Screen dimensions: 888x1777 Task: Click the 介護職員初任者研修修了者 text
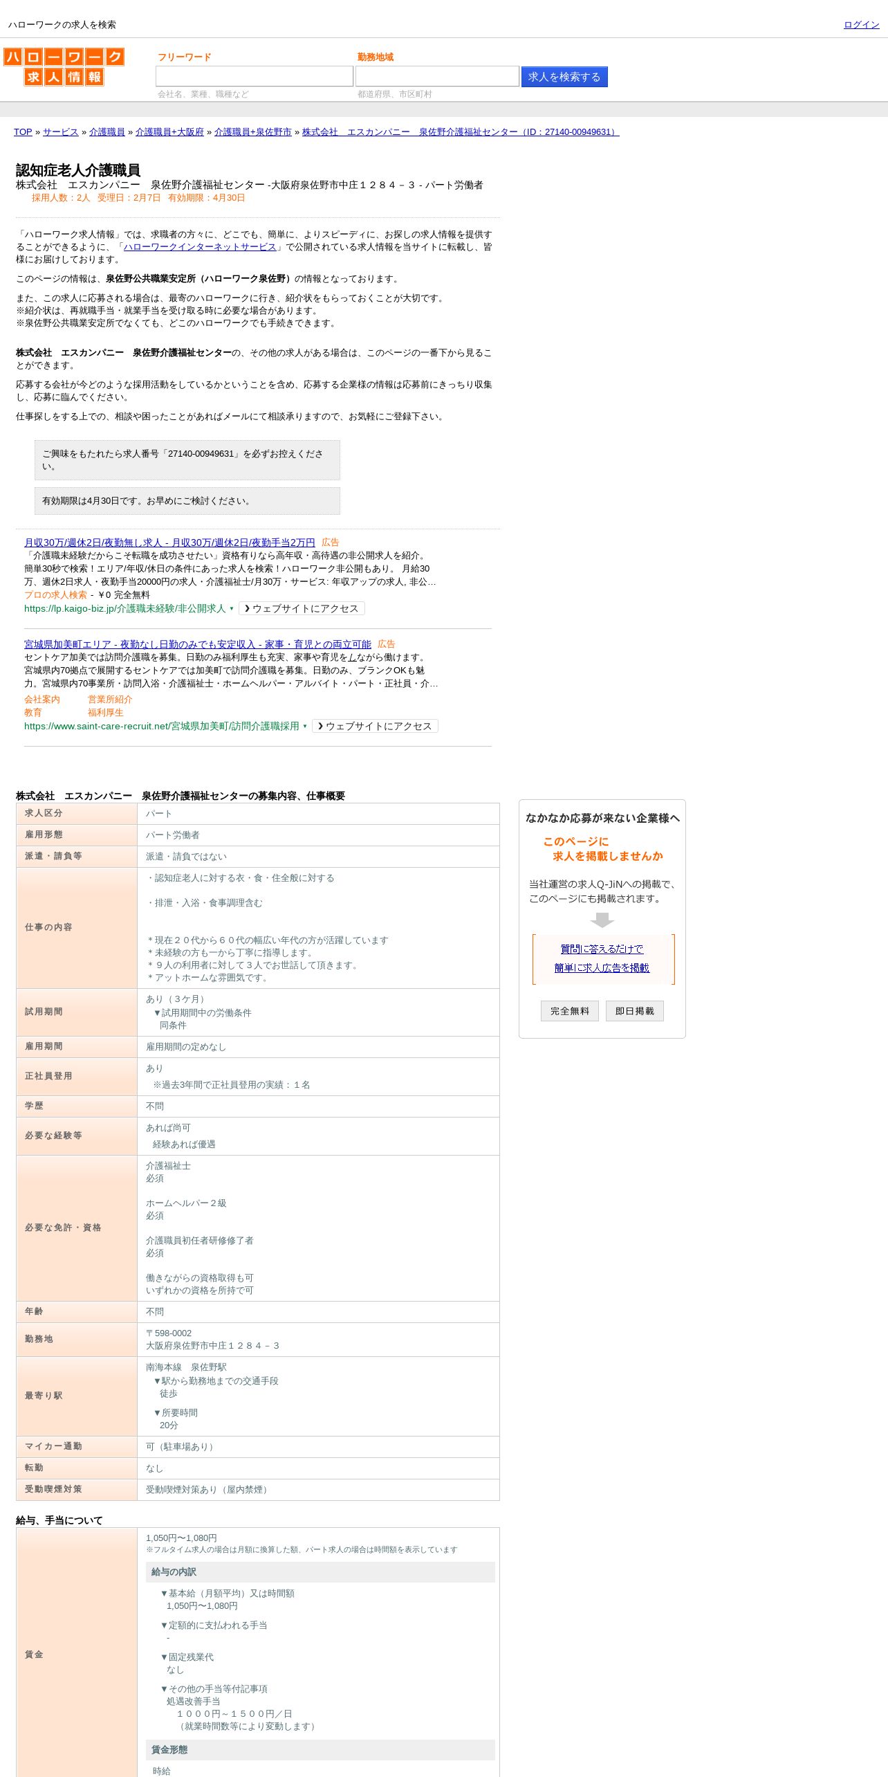click(200, 1241)
